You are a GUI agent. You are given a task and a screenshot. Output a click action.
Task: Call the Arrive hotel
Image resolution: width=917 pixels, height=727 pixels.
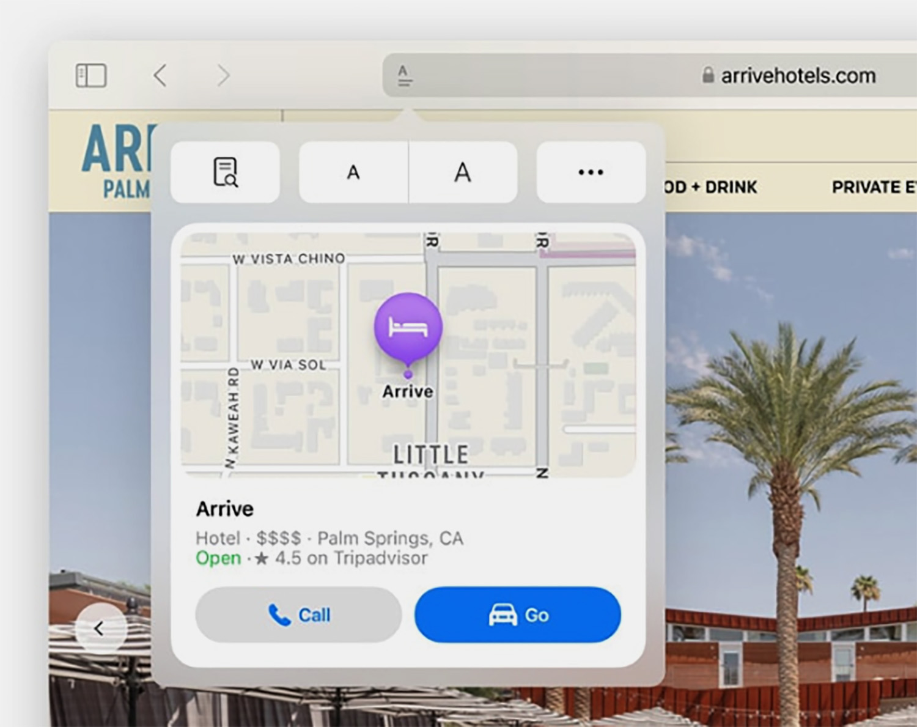pyautogui.click(x=298, y=614)
